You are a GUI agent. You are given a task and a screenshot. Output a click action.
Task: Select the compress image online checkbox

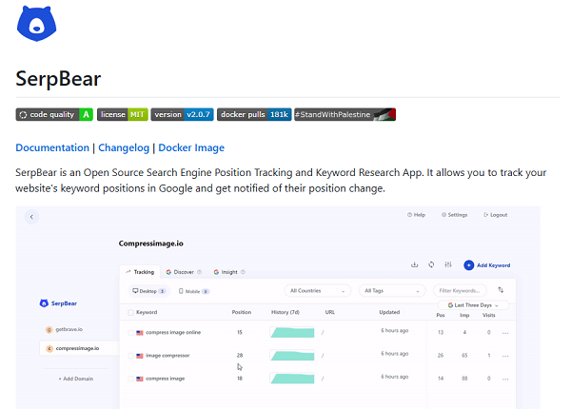pyautogui.click(x=130, y=333)
